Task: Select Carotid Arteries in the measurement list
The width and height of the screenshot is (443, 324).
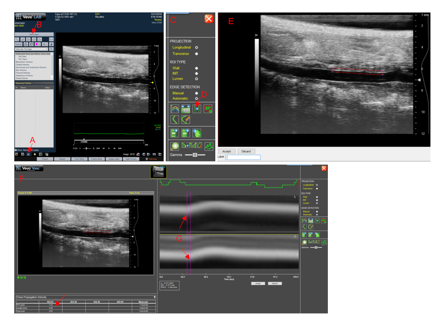Action: [23, 64]
